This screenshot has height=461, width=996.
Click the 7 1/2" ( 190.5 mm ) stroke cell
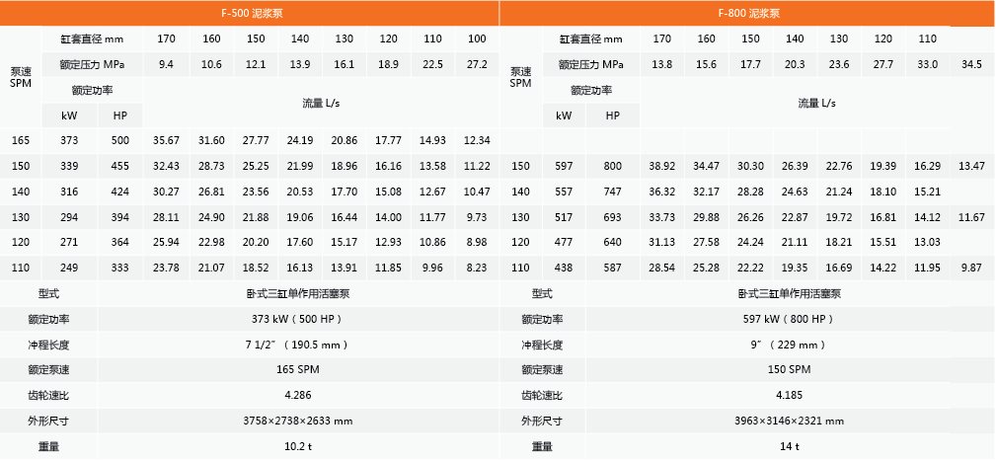(297, 345)
